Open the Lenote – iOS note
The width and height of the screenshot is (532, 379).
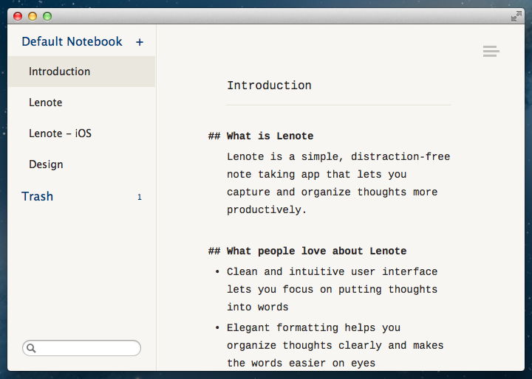click(x=81, y=133)
